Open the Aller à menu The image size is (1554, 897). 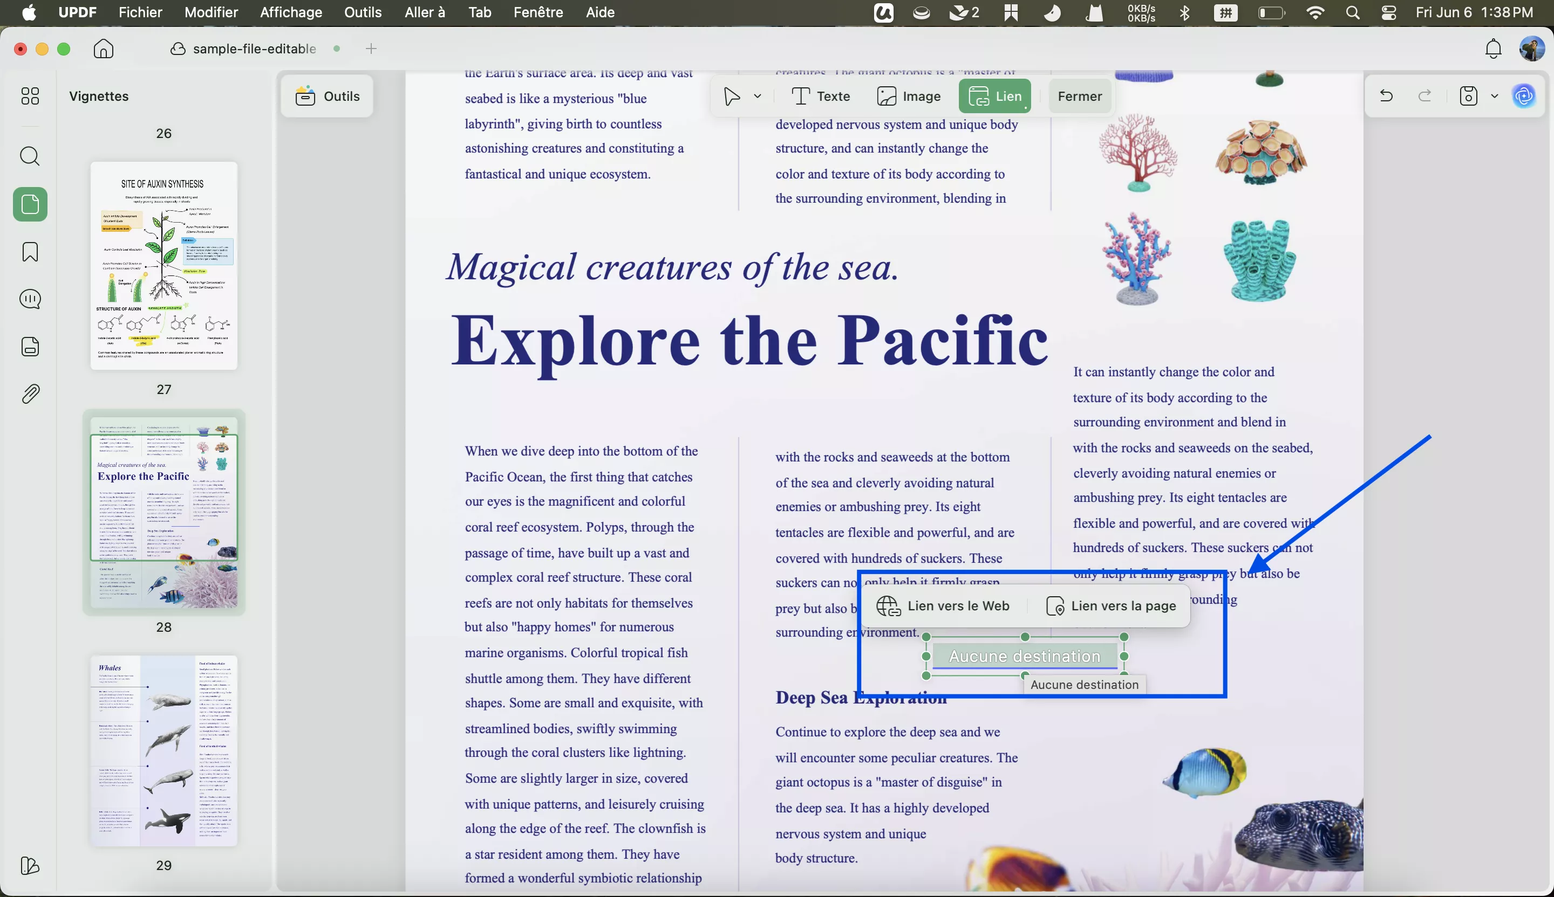coord(425,12)
